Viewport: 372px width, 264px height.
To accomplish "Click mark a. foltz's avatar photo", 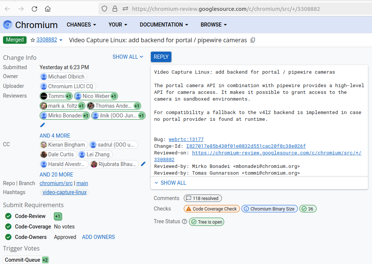I will [44, 106].
